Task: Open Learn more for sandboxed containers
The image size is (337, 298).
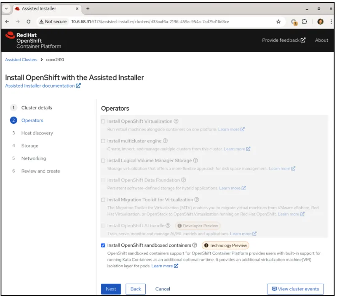Action: [x=162, y=266]
